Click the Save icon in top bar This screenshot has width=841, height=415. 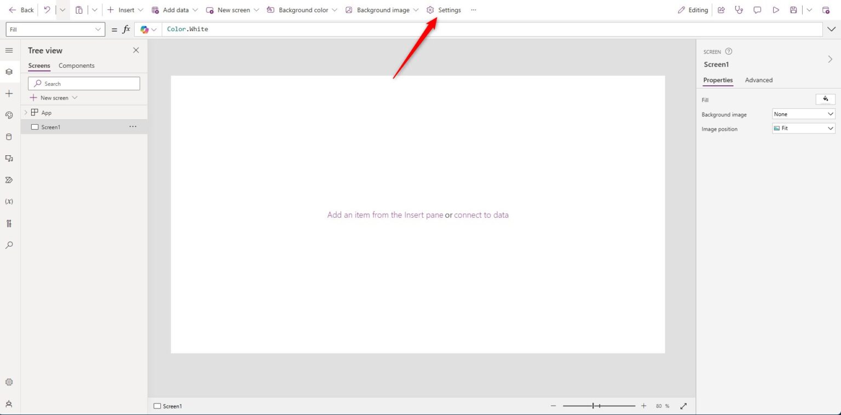pos(793,10)
